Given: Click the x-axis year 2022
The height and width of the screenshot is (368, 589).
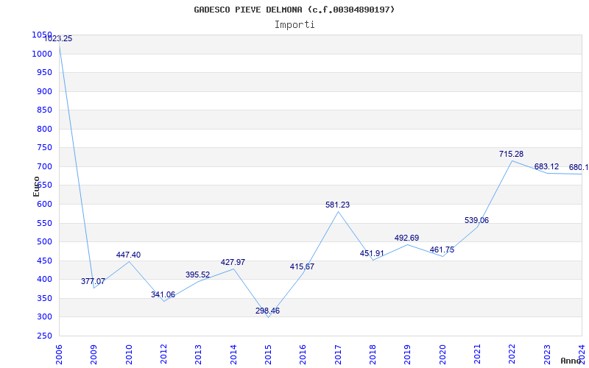Looking at the screenshot, I should tap(512, 354).
